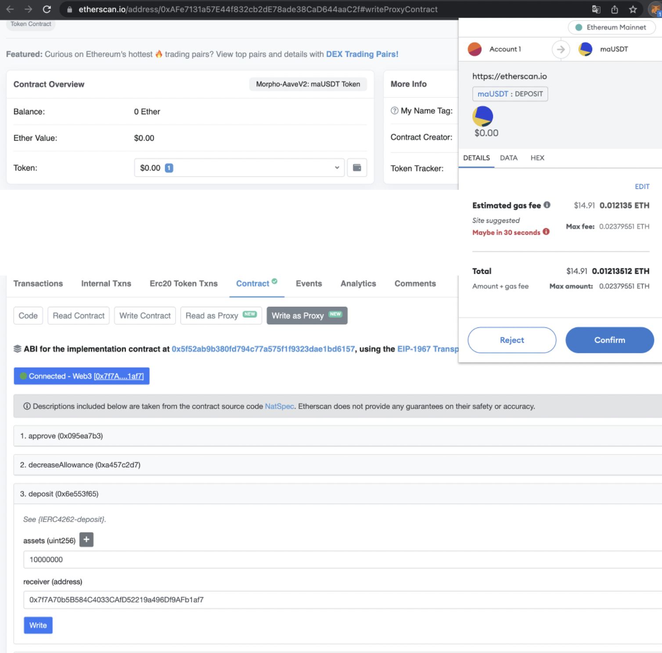
Task: Open the Ethereum Mainnet network selector
Action: point(611,27)
